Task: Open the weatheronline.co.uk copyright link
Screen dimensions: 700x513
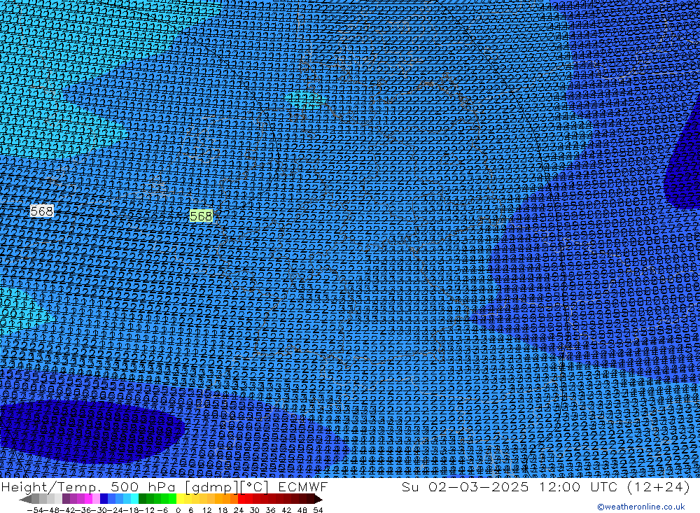Action: pos(640,507)
